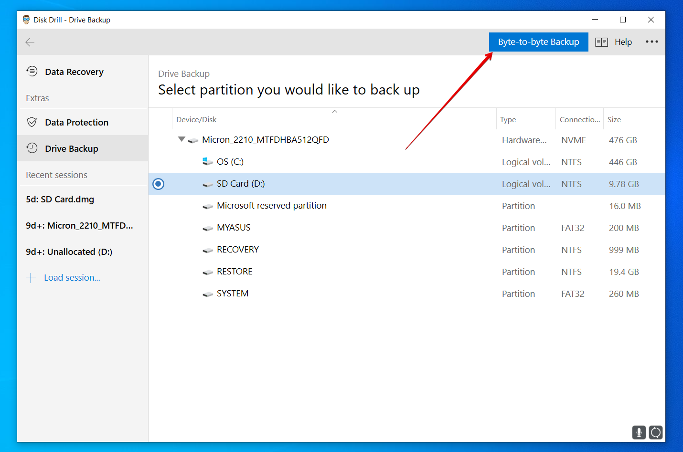The width and height of the screenshot is (683, 452).
Task: Click FAT32 in the MYASUS row
Action: (x=573, y=228)
